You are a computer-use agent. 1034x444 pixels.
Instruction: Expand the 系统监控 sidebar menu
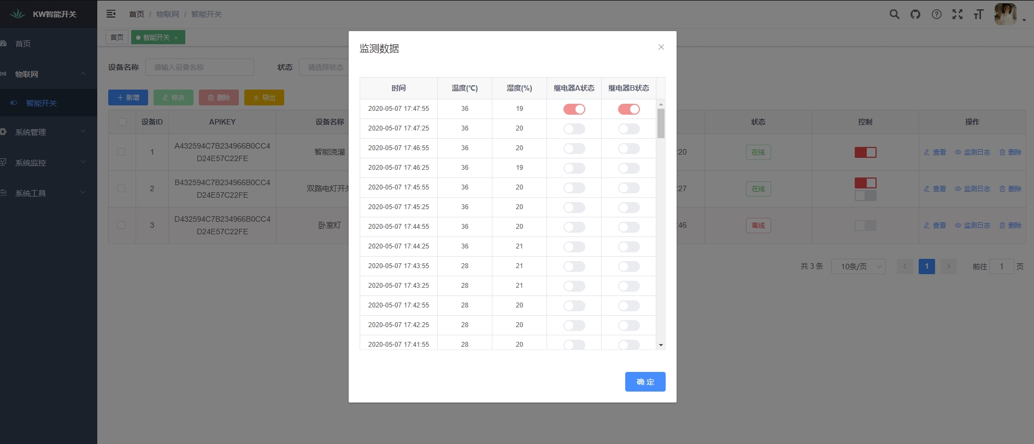pos(49,163)
